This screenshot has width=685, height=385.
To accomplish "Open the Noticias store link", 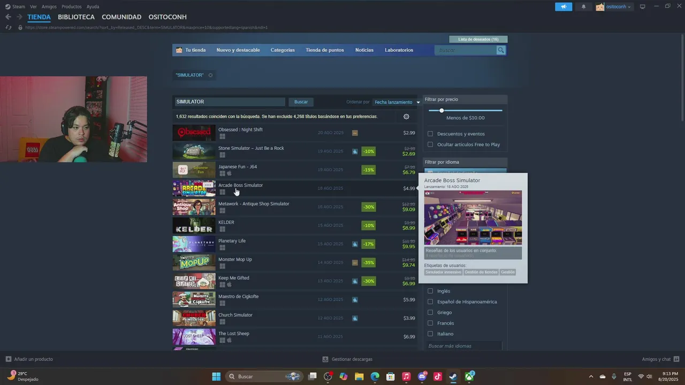I will pos(364,50).
